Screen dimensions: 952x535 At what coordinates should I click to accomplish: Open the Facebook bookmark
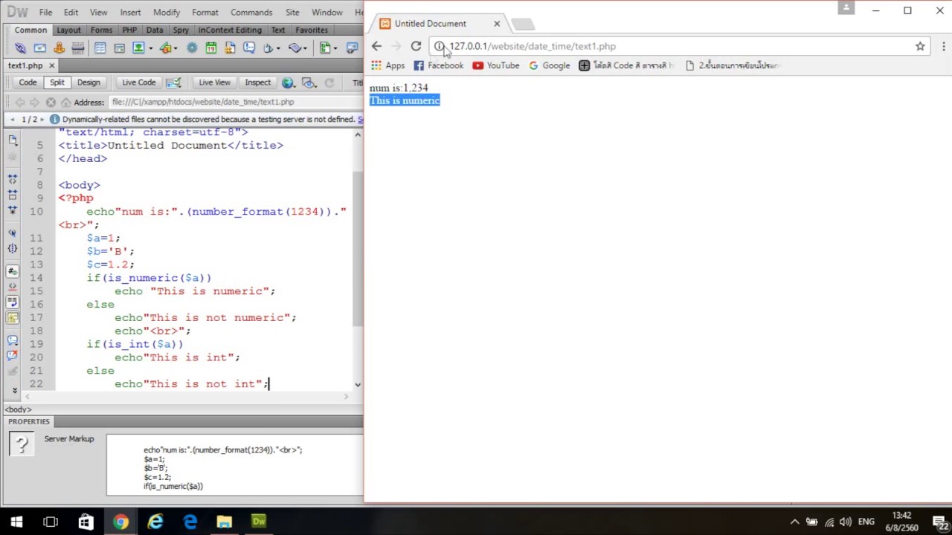click(438, 65)
